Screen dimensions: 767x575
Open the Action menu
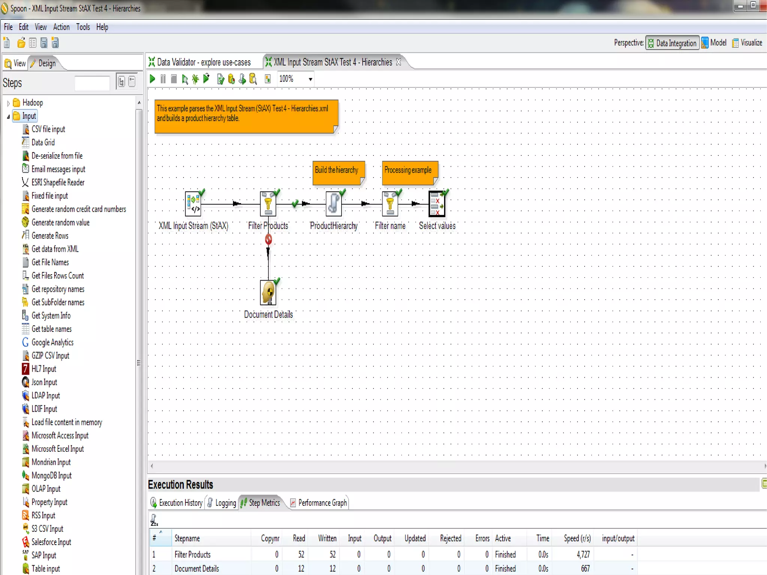click(x=61, y=27)
